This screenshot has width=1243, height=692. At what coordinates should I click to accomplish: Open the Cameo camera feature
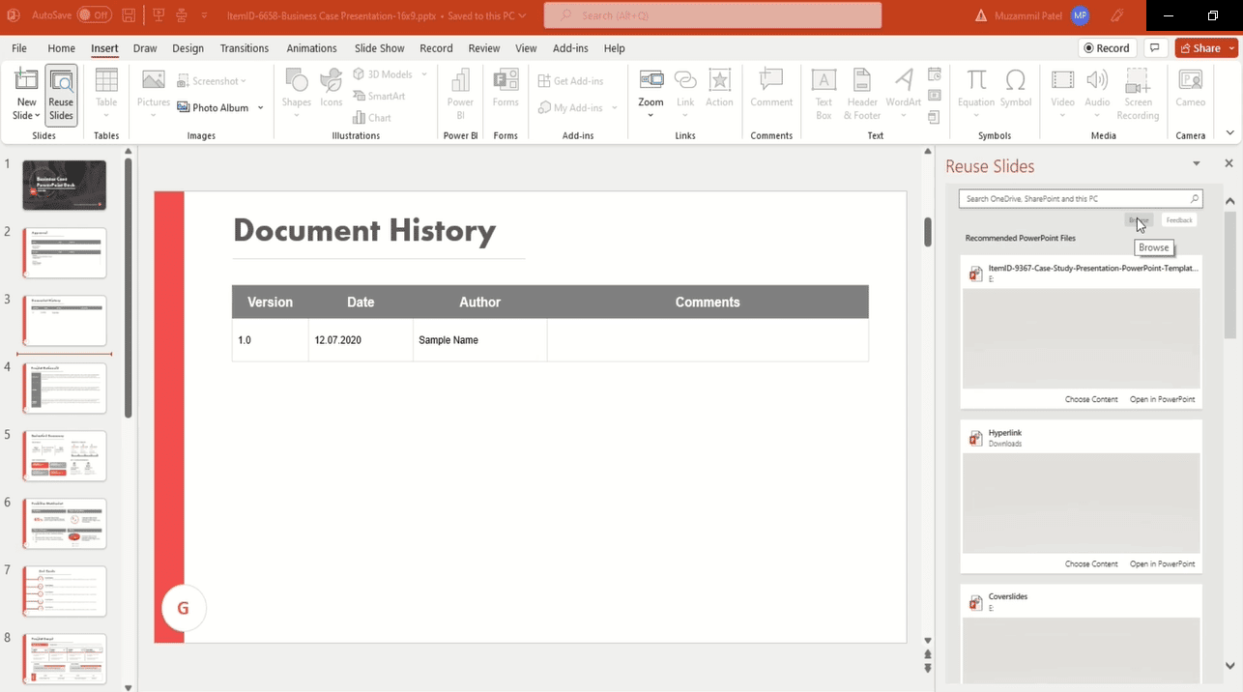click(x=1190, y=92)
